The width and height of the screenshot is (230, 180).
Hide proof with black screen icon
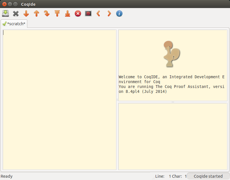(x=88, y=13)
